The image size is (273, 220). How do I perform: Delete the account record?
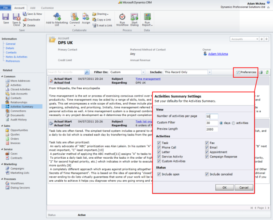(29, 25)
